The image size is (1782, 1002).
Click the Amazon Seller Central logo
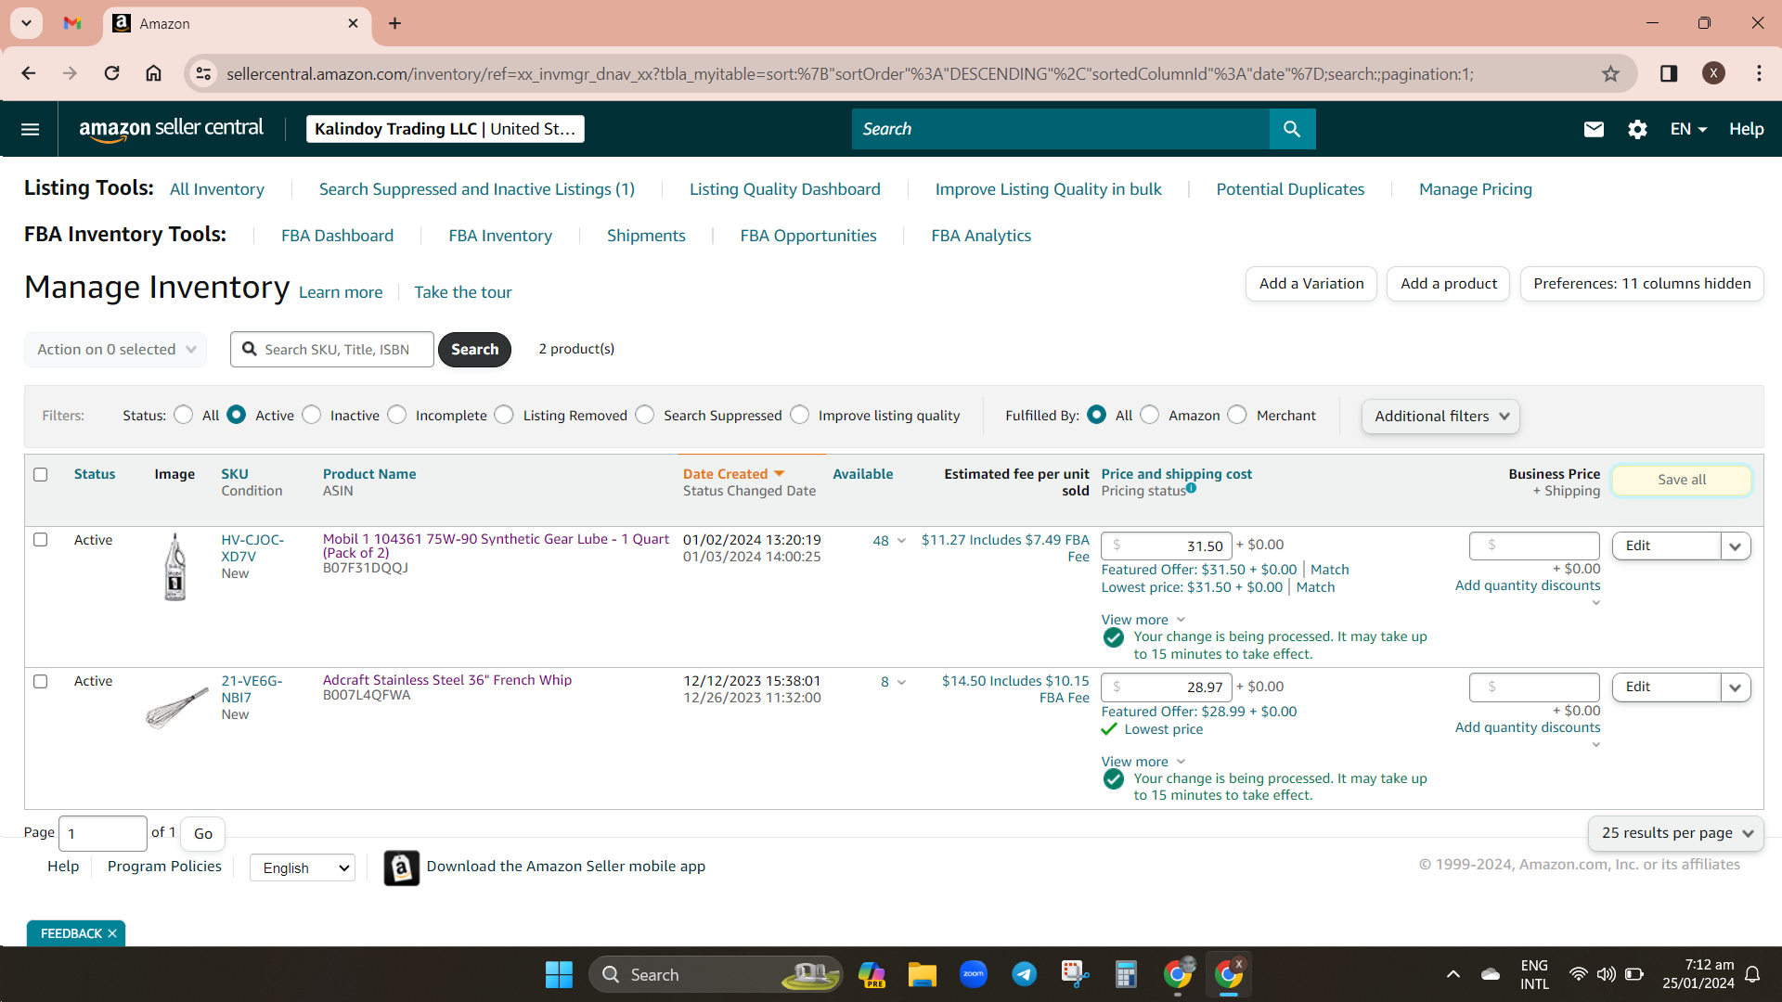[172, 129]
